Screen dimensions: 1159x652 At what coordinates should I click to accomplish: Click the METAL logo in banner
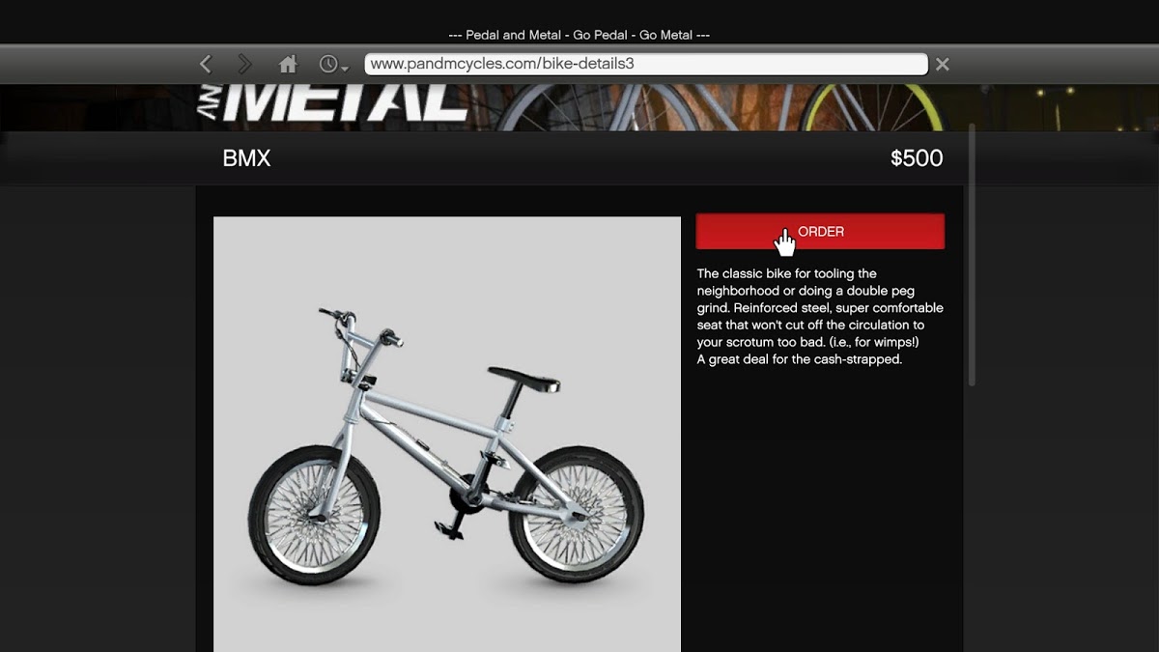[333, 103]
